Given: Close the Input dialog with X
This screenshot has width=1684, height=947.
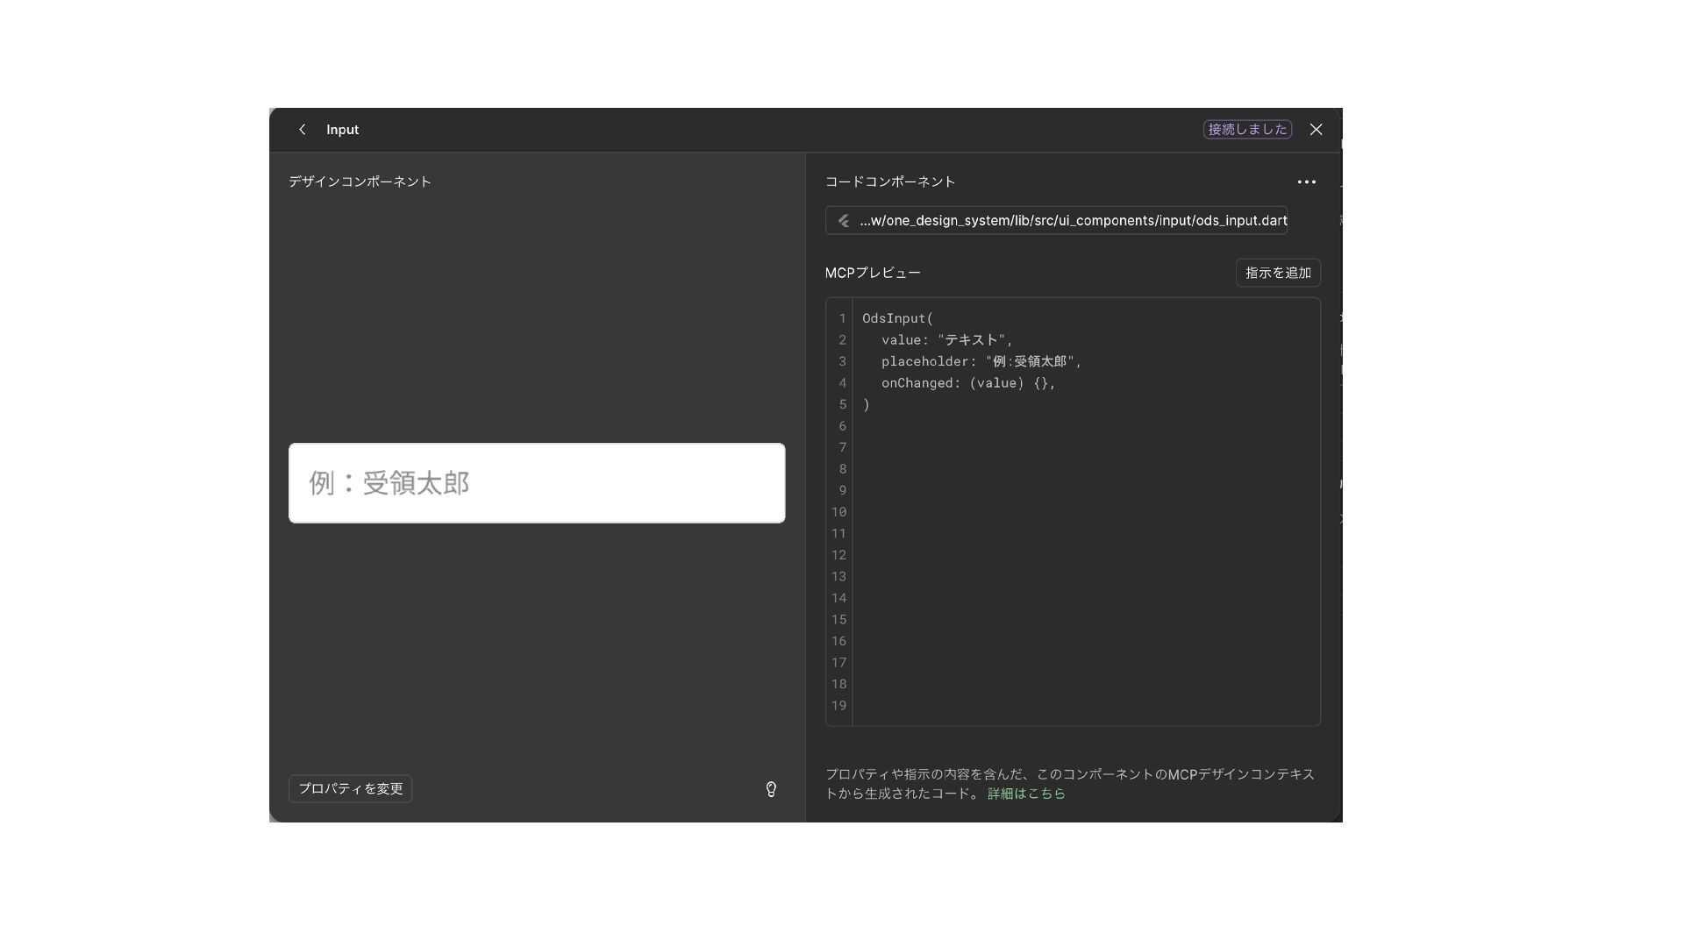Looking at the screenshot, I should 1316,130.
